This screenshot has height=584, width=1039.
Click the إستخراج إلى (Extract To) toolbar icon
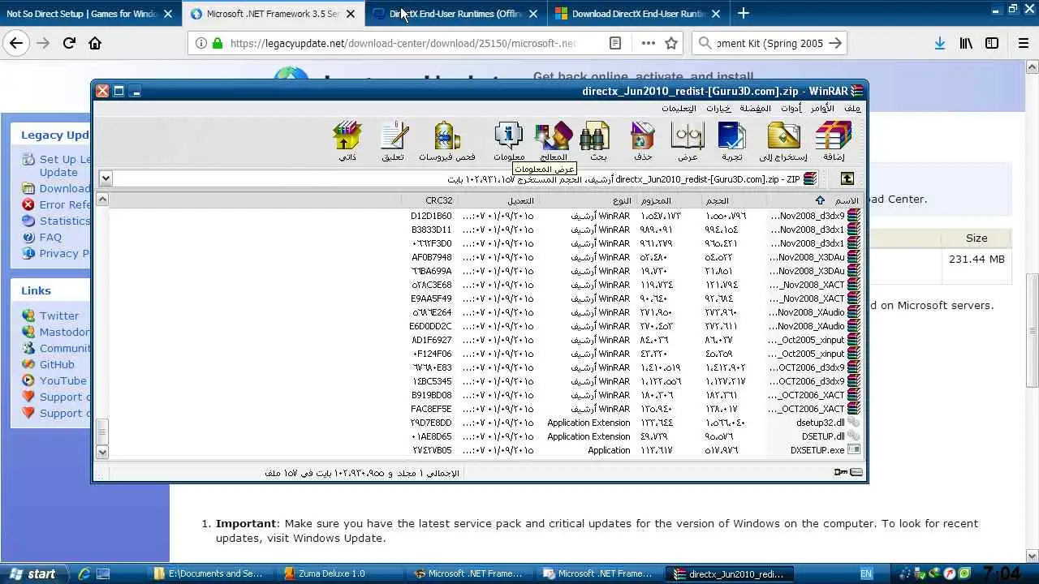[783, 141]
